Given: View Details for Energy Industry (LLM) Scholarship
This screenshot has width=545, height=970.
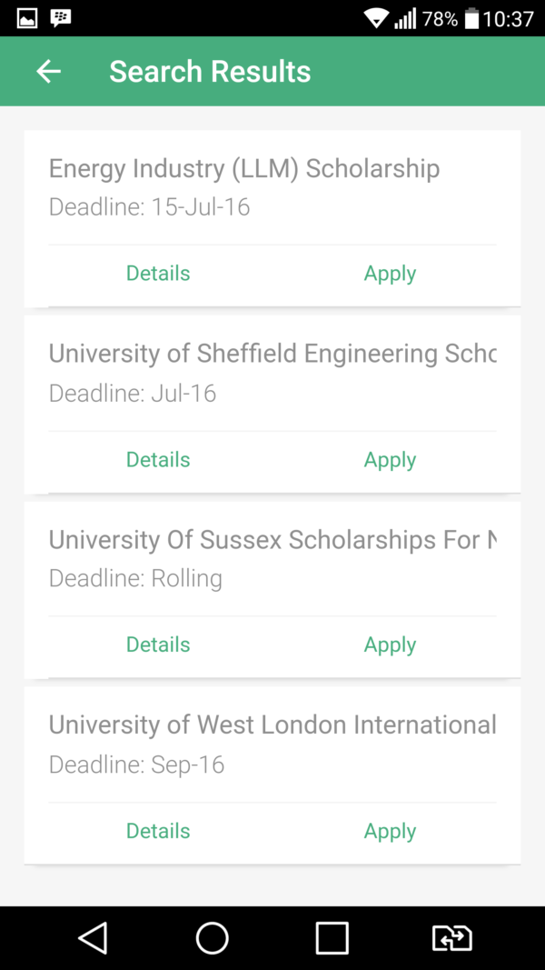Looking at the screenshot, I should [x=158, y=274].
